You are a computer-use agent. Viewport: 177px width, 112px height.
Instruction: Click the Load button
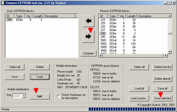(x=40, y=77)
